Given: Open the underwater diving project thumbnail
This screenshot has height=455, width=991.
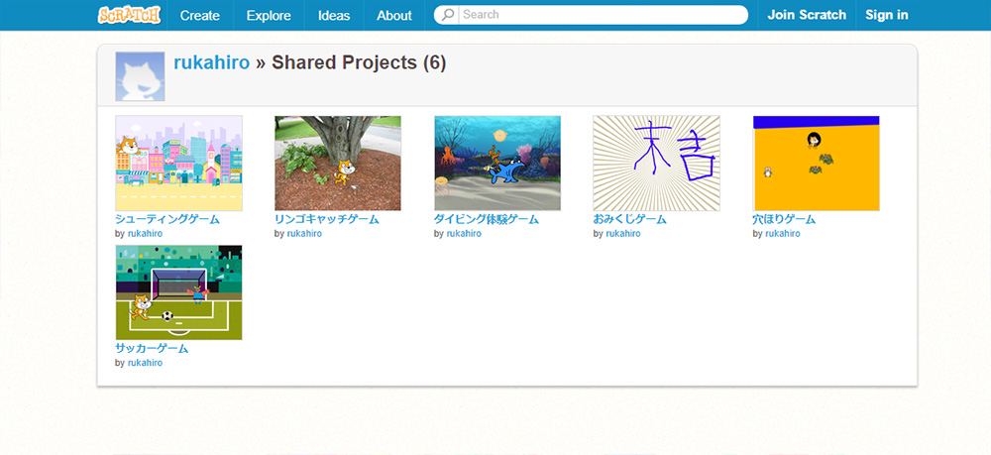Looking at the screenshot, I should pos(497,163).
